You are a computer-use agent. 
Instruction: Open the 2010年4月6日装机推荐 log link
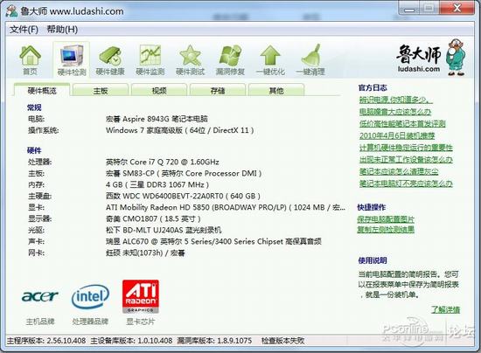(397, 135)
